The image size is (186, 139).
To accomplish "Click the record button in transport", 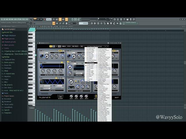I will pyautogui.click(x=44, y=19).
